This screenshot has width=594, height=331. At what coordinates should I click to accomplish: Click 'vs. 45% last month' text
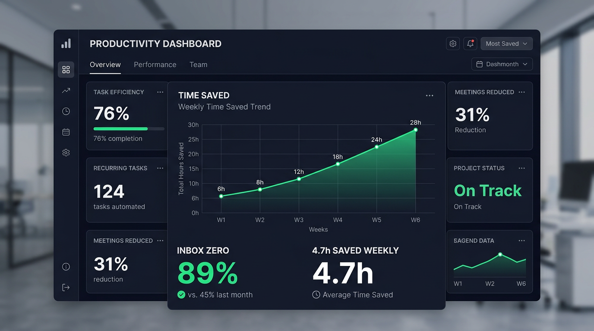point(220,295)
